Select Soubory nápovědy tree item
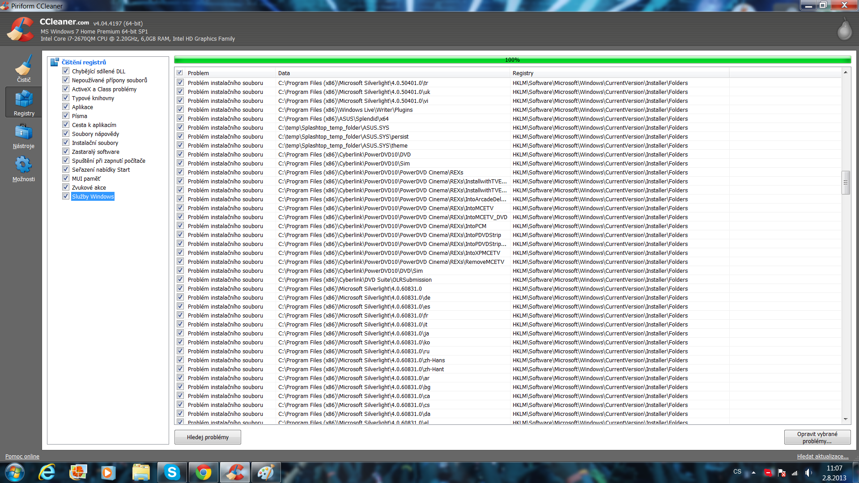The width and height of the screenshot is (859, 483). click(x=95, y=134)
